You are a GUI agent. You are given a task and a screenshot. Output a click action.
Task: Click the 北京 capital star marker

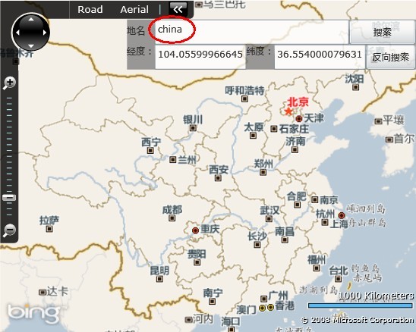click(x=288, y=111)
